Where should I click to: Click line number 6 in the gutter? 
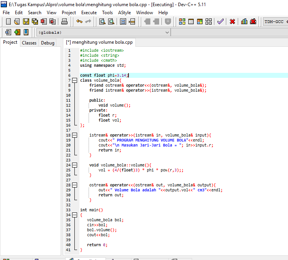pos(69,75)
